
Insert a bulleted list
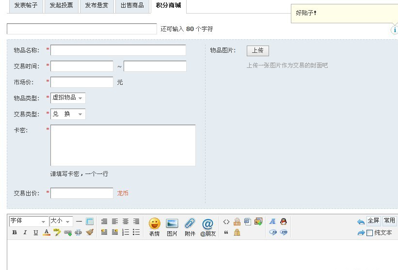136,232
